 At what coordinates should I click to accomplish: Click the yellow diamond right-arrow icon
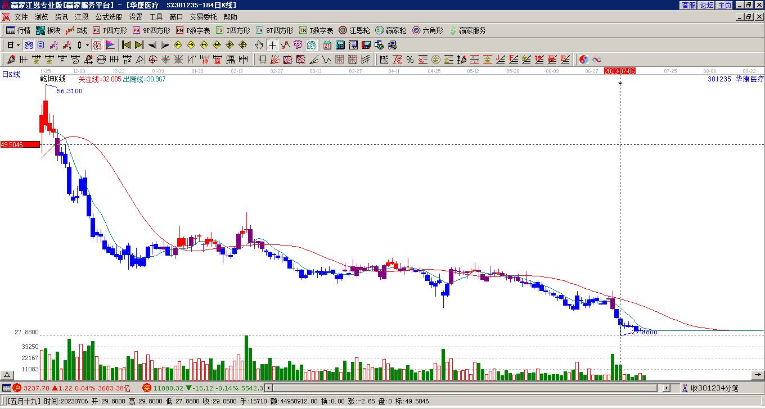[x=191, y=45]
